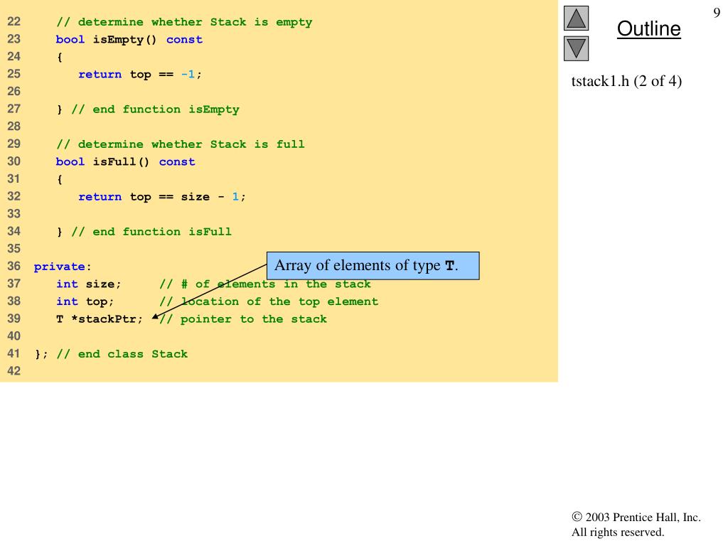Select the 'end class Stack' comment
Image resolution: width=728 pixels, height=546 pixels.
[x=122, y=354]
